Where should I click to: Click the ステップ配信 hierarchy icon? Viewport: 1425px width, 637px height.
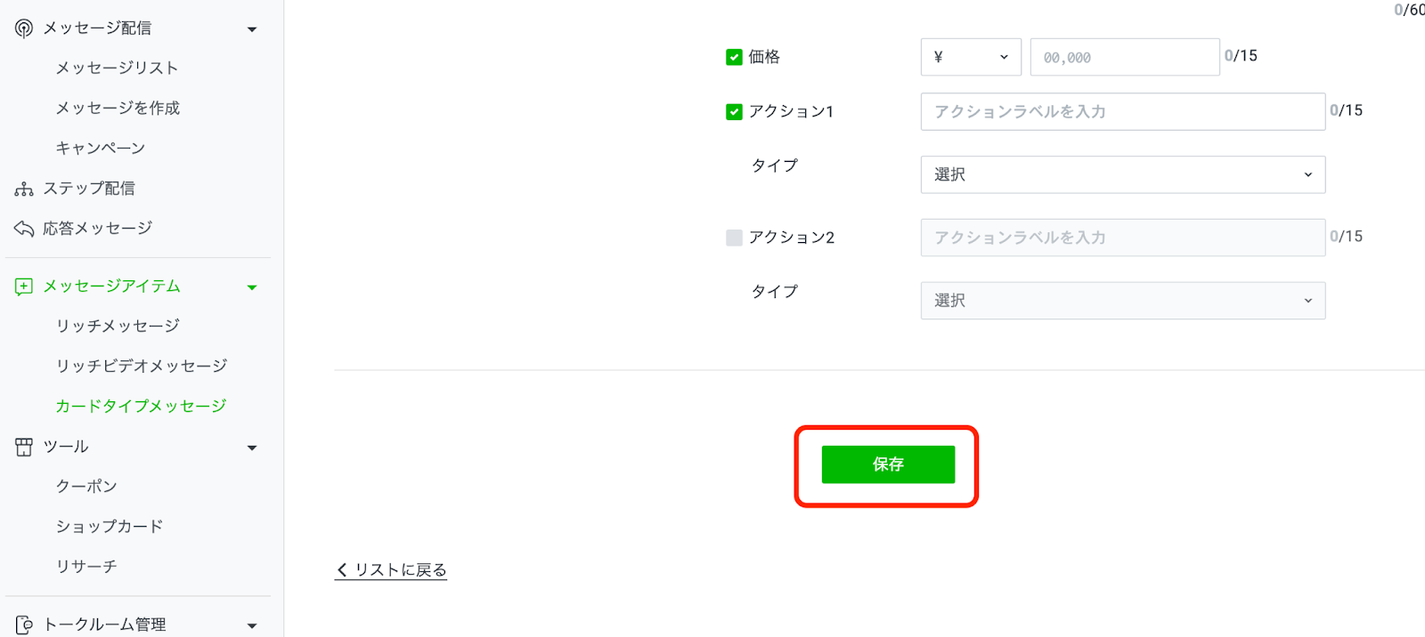point(24,189)
